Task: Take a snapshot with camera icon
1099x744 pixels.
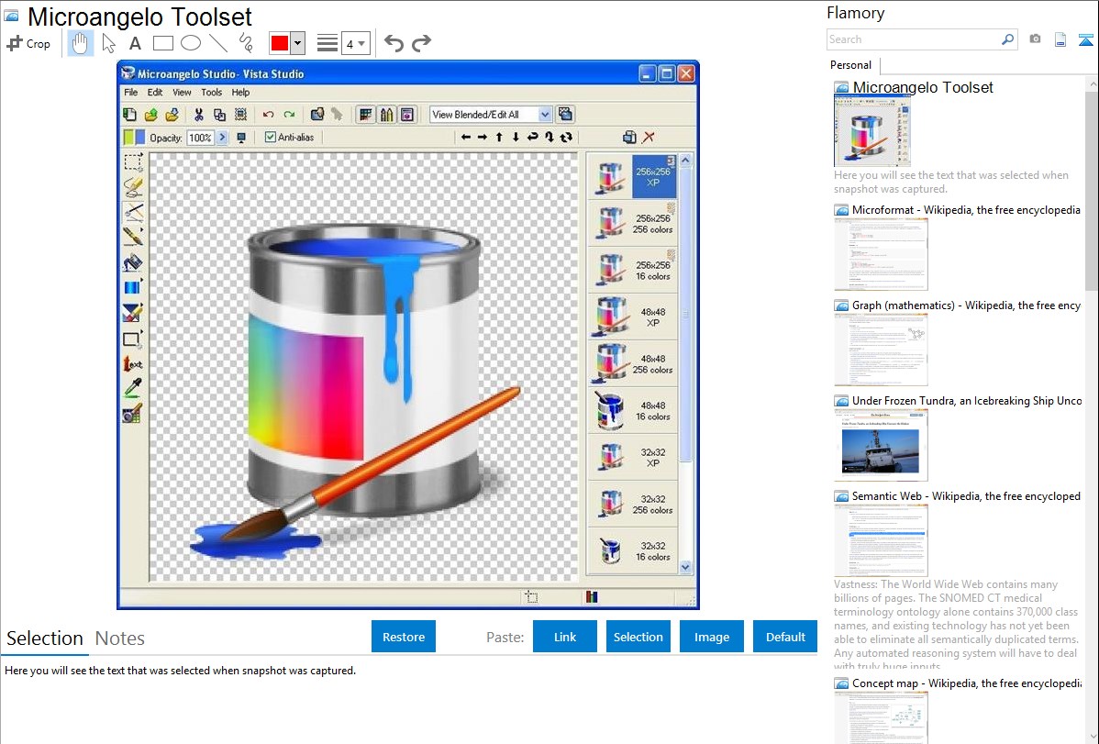Action: (x=1035, y=39)
